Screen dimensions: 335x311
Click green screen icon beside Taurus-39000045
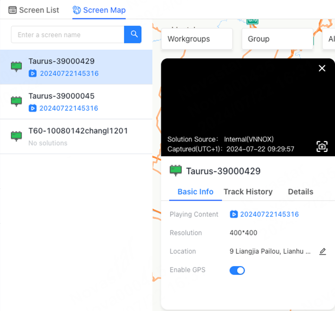coord(16,101)
